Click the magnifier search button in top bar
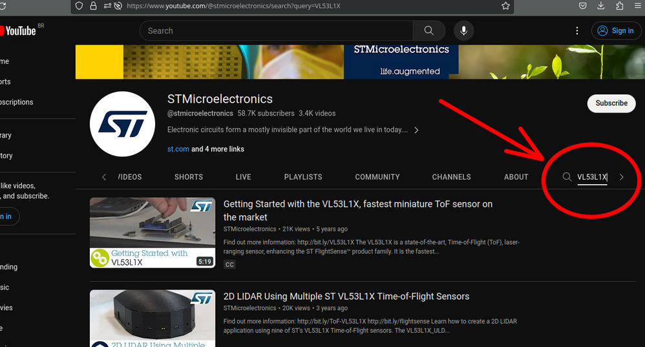 429,31
